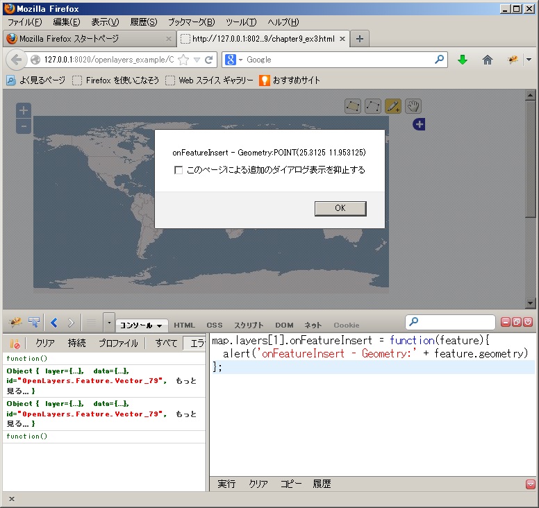Image resolution: width=539 pixels, height=508 pixels.
Task: Open a new tab with plus button
Action: click(x=359, y=39)
